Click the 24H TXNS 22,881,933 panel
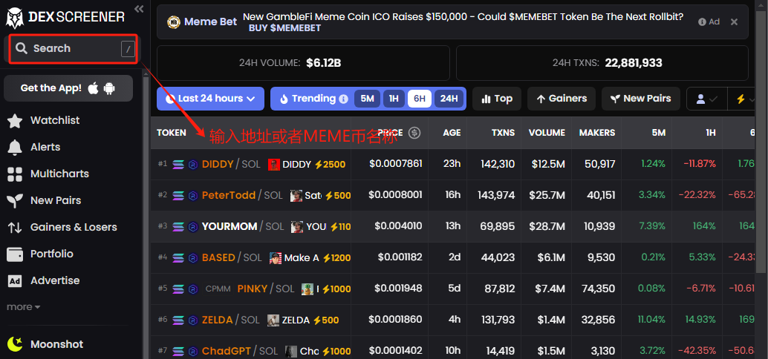768x359 pixels. tap(602, 63)
